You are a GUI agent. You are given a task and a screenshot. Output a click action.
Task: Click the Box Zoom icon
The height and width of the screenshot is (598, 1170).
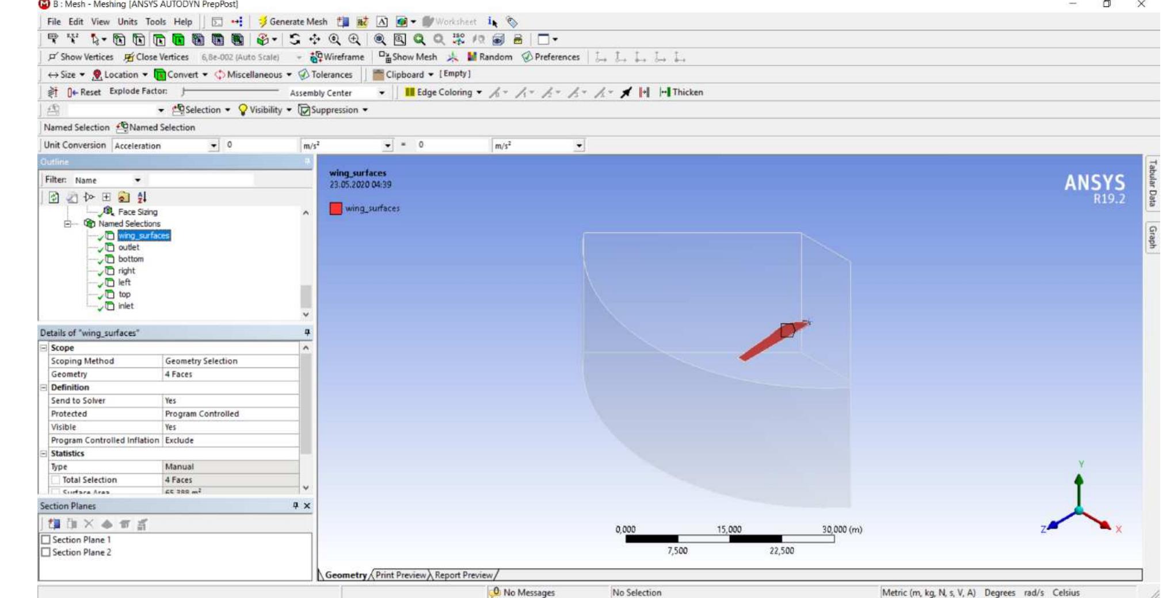399,39
